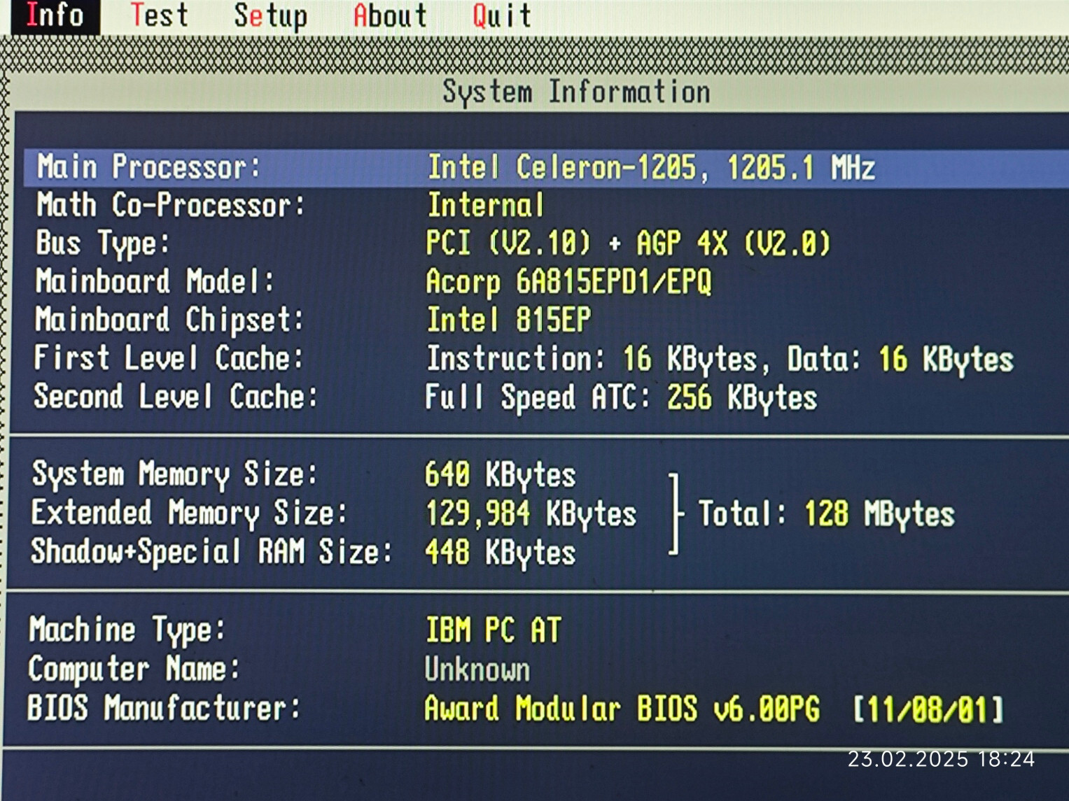The width and height of the screenshot is (1069, 801).
Task: Click the Bus Type label
Action: click(x=103, y=244)
